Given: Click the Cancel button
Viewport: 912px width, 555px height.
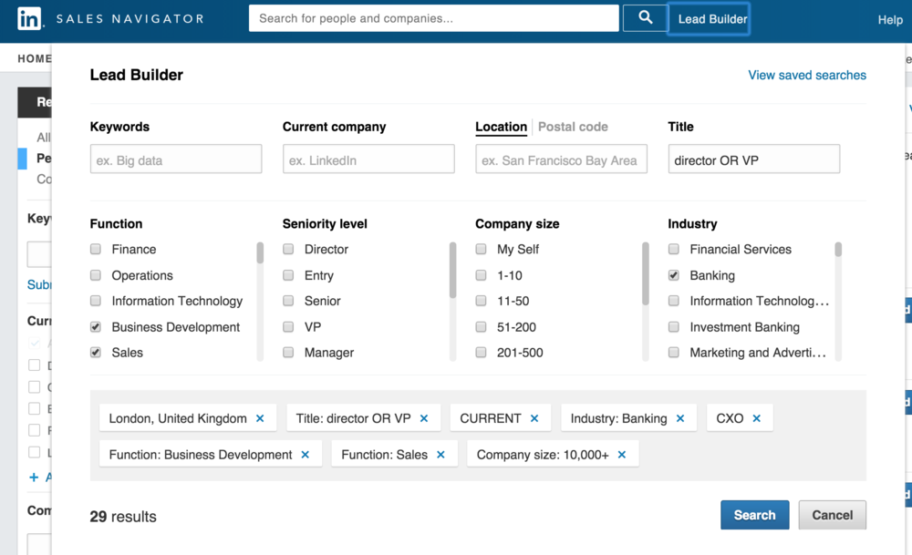Looking at the screenshot, I should (833, 515).
